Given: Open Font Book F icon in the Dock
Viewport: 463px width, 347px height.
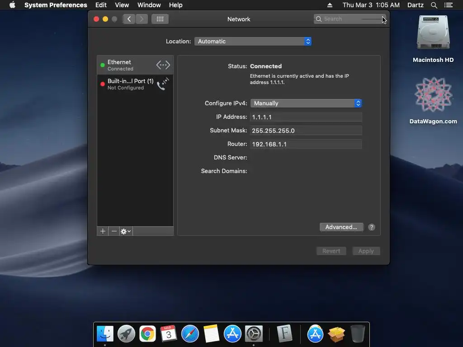Looking at the screenshot, I should tap(285, 334).
